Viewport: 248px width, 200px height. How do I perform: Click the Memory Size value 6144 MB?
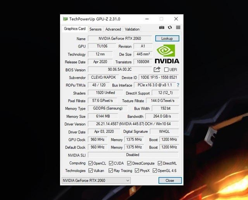click(103, 116)
